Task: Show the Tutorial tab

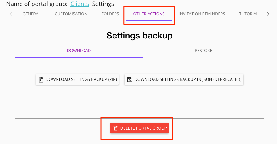Action: 249,14
